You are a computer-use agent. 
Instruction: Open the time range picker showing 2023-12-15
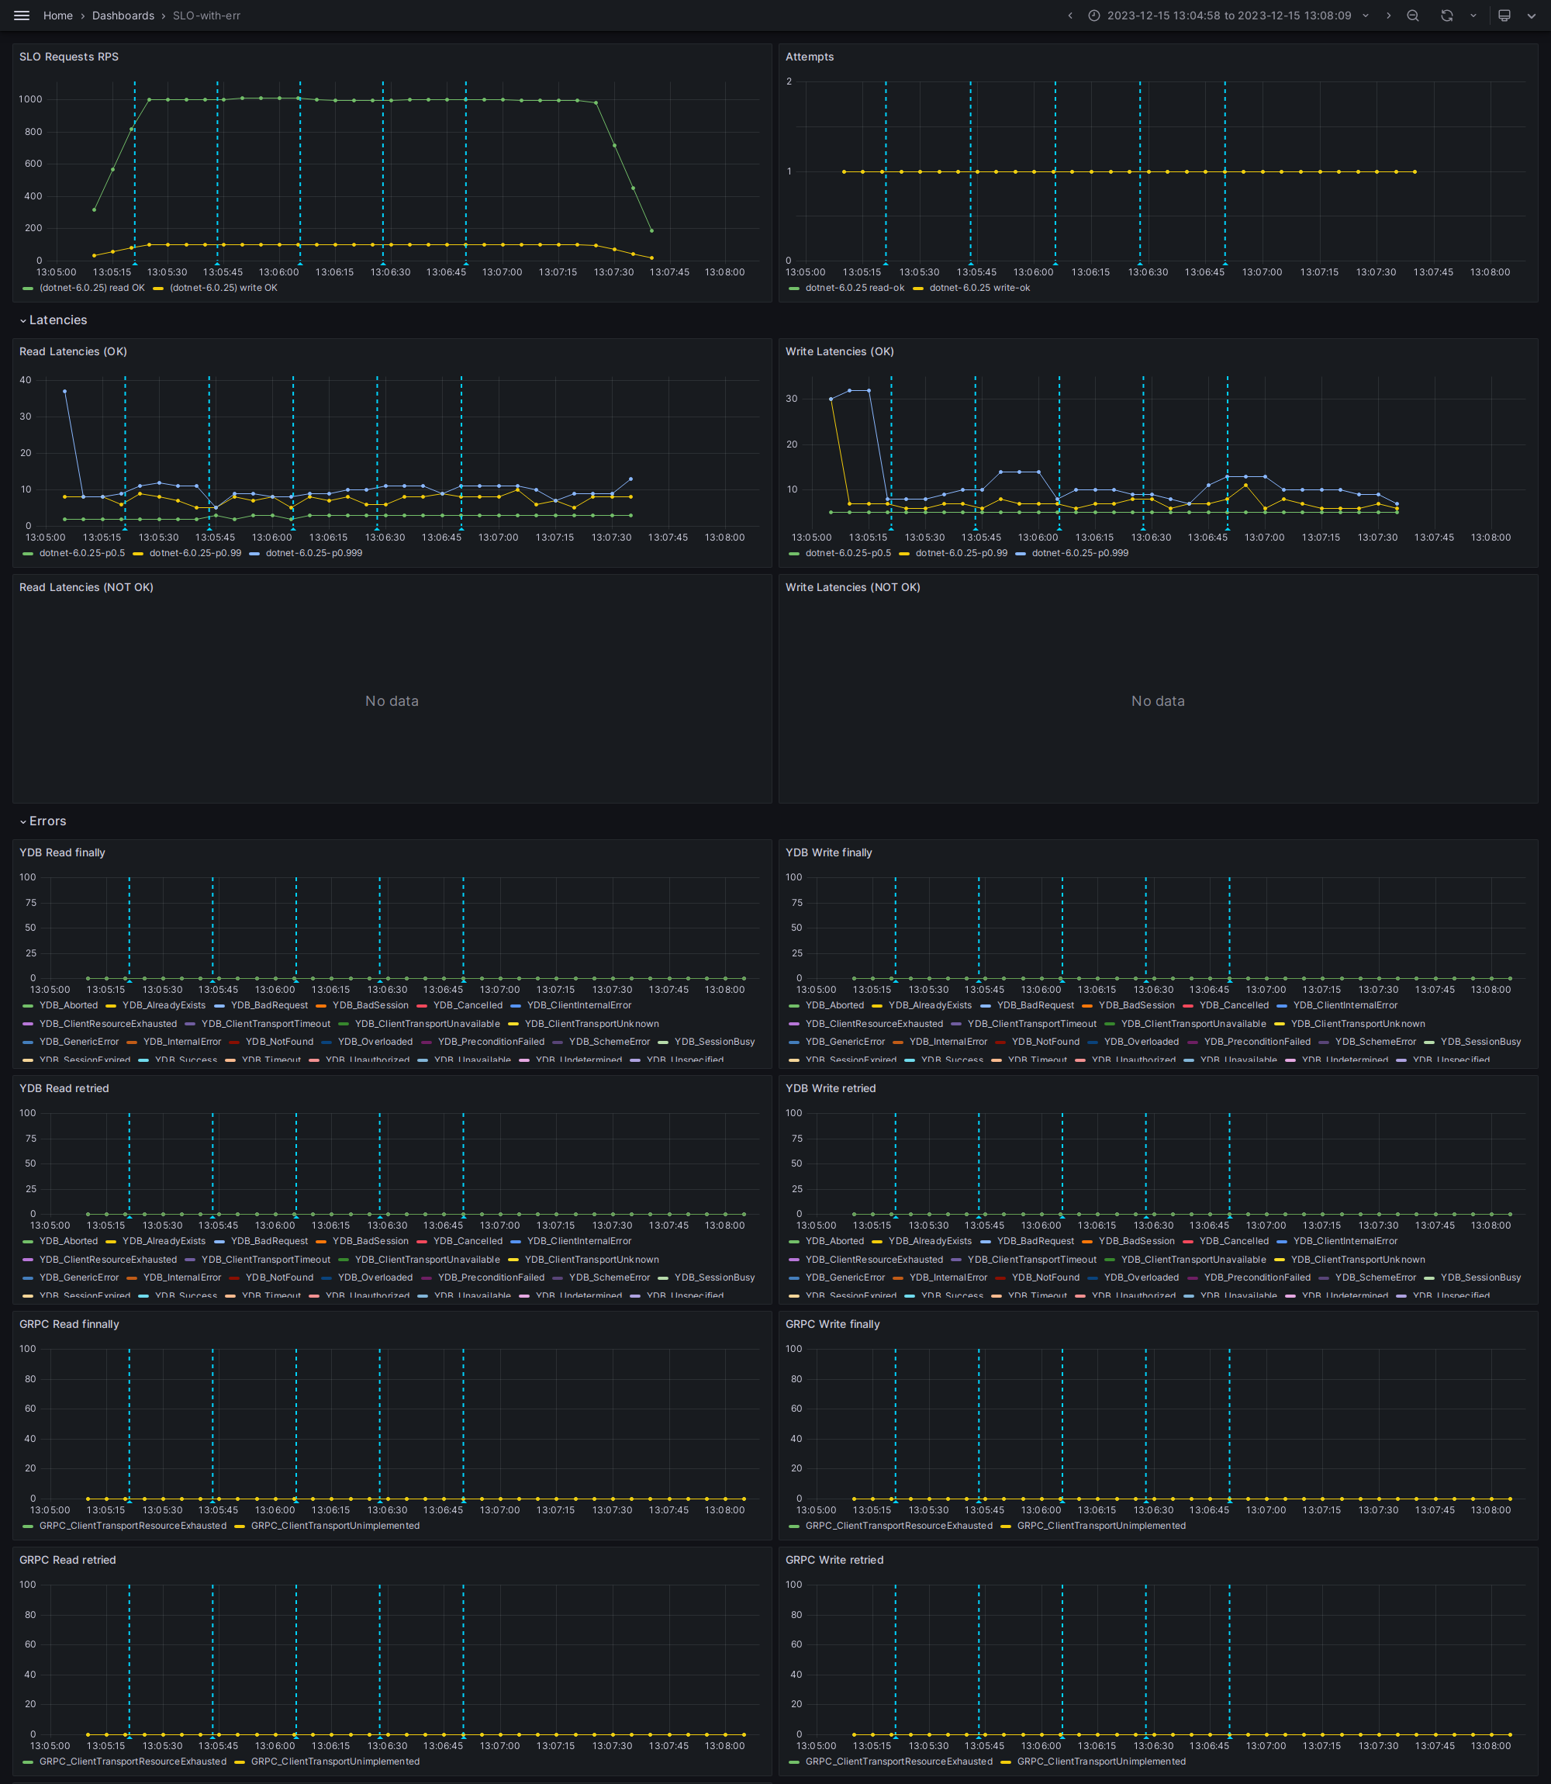click(1229, 16)
